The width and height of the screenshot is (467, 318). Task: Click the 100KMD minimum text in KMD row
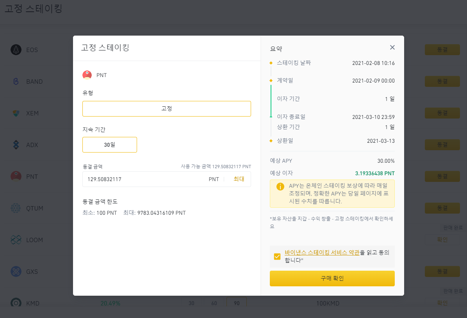click(x=328, y=304)
